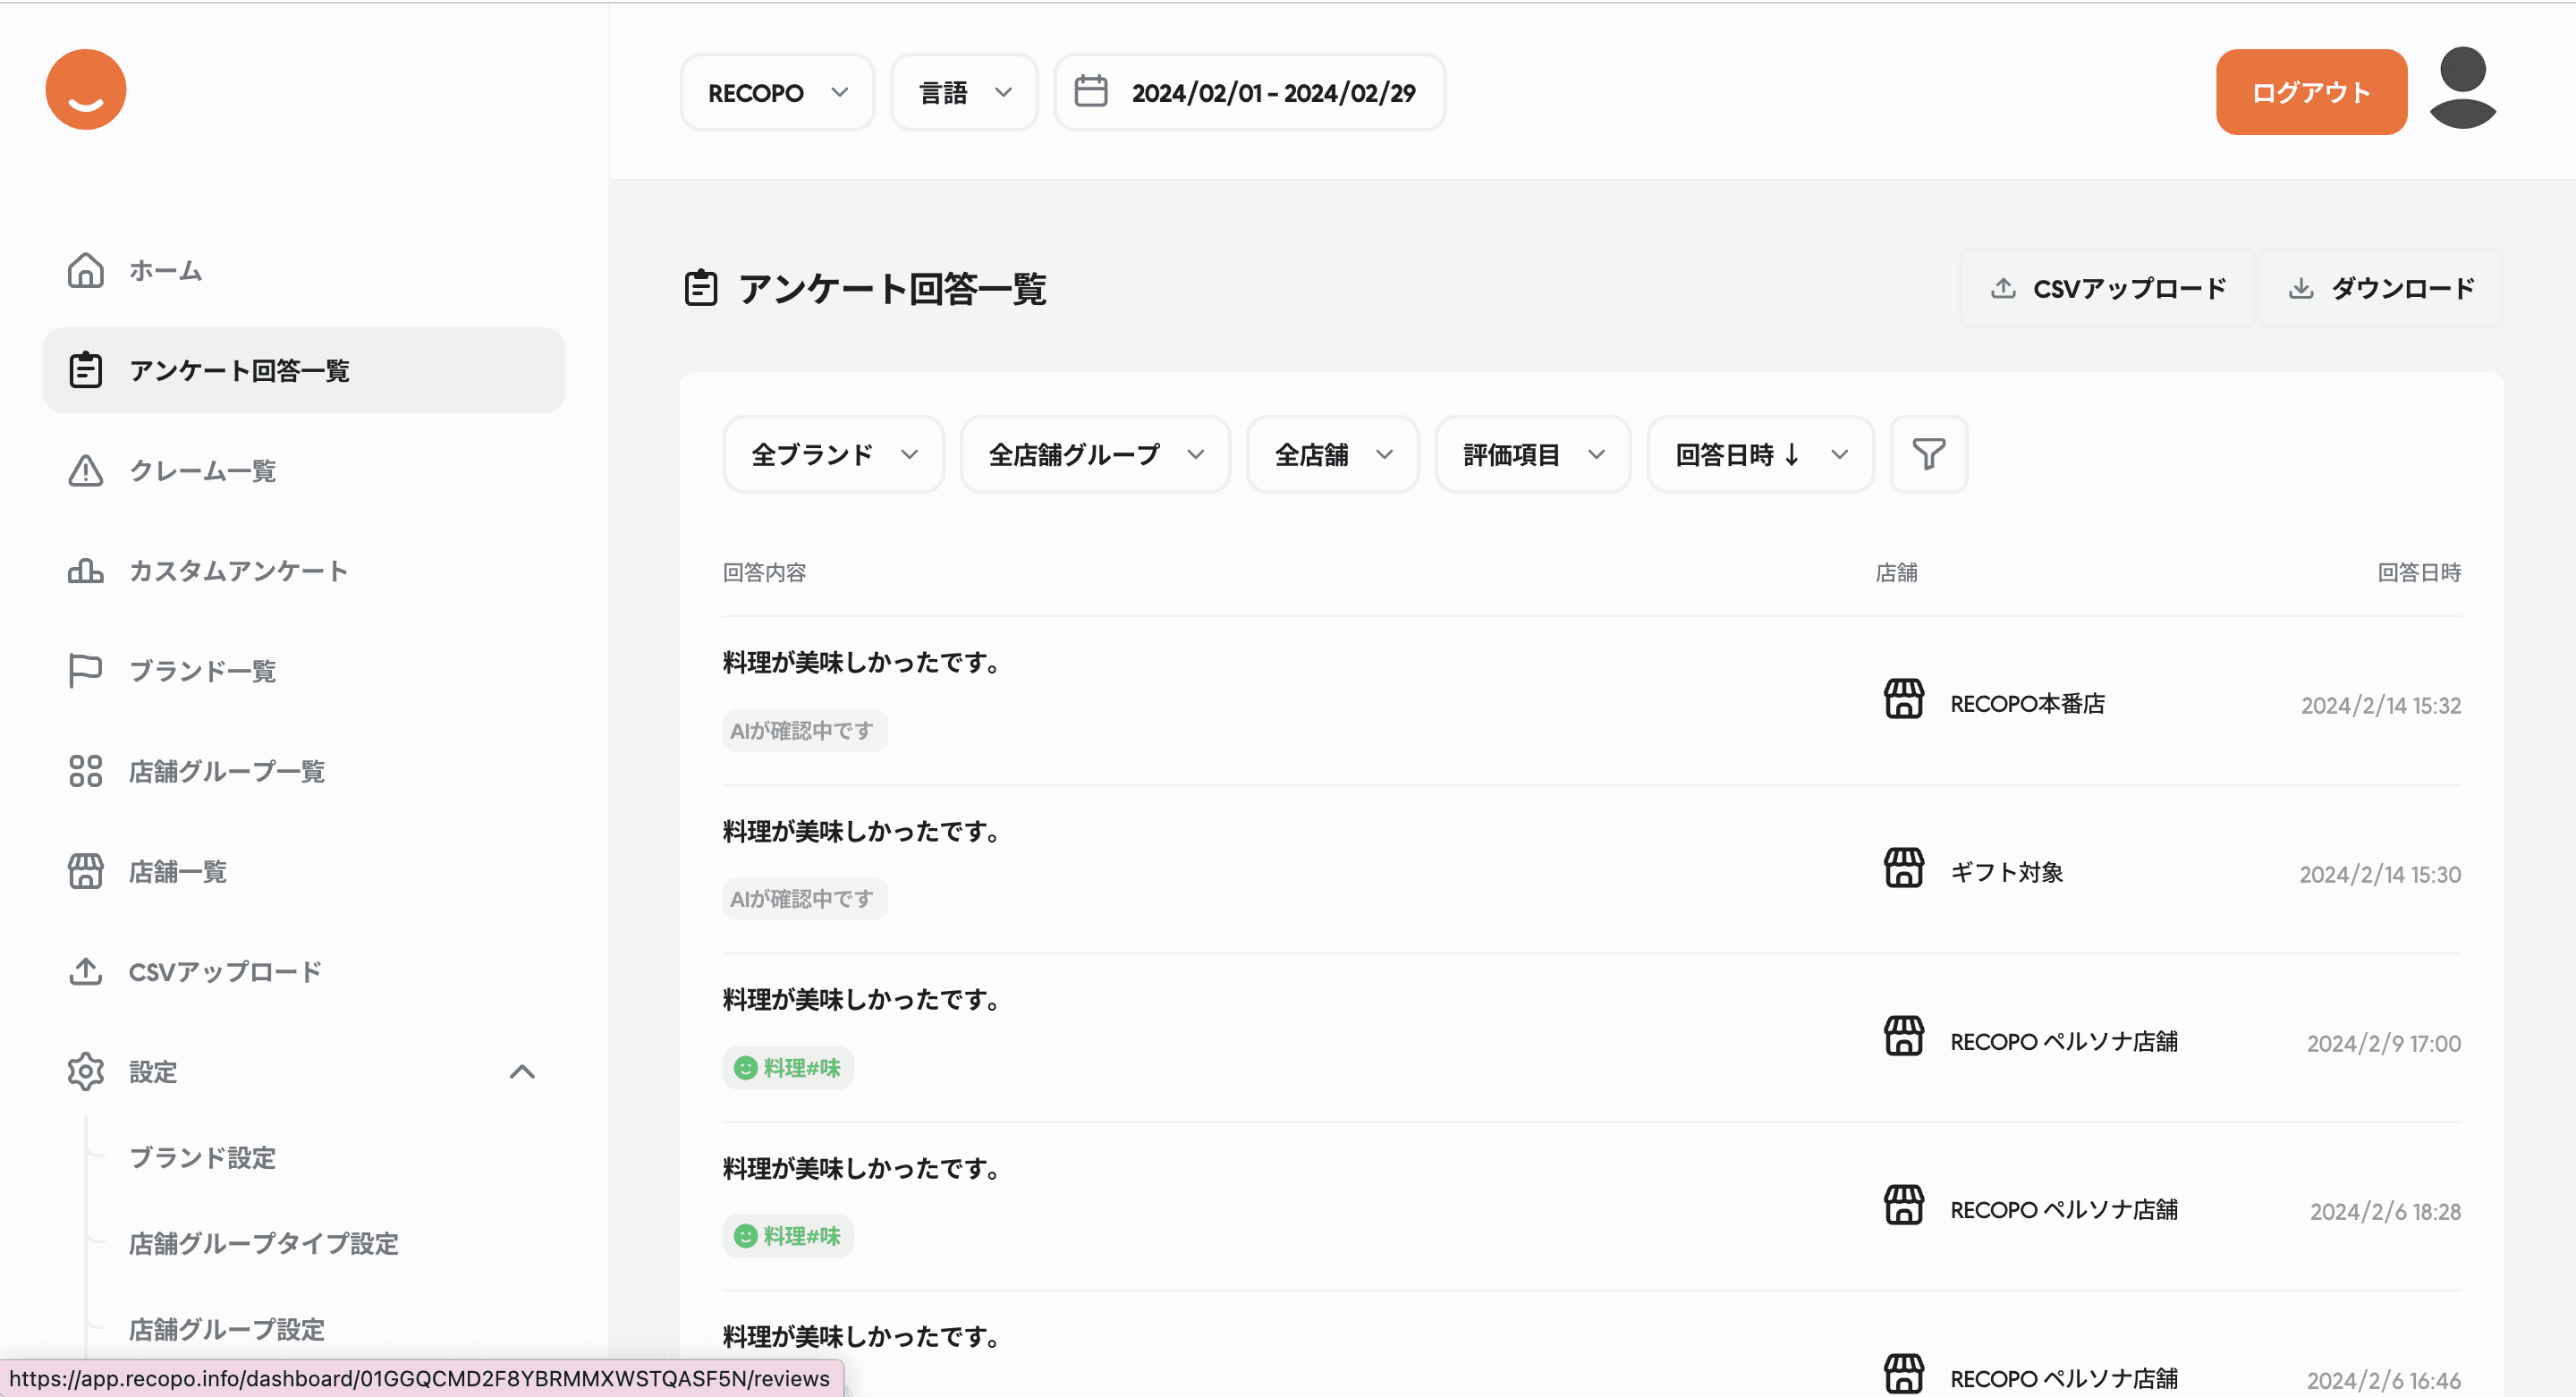Open the filter funnel icon button

[x=1928, y=454]
